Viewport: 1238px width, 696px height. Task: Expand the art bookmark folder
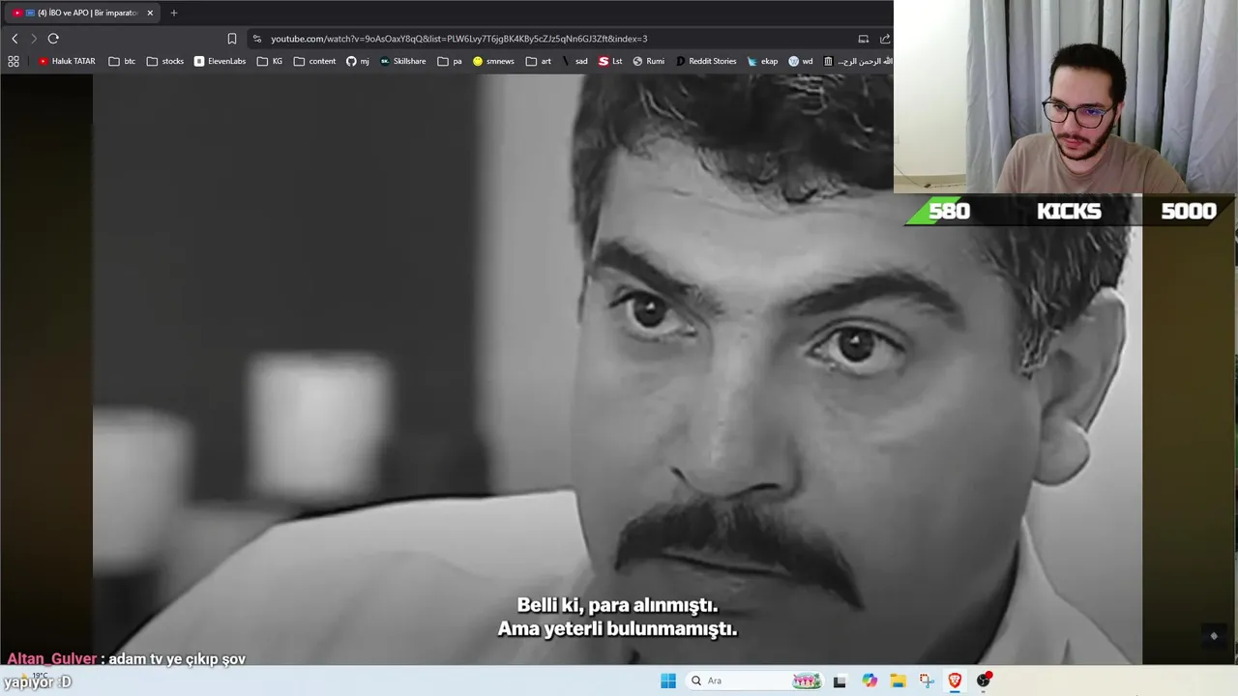point(539,61)
